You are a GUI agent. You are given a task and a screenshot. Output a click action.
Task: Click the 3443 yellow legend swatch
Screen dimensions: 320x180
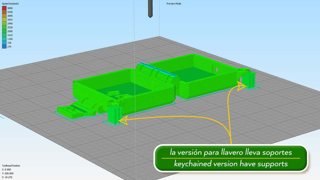[4, 20]
